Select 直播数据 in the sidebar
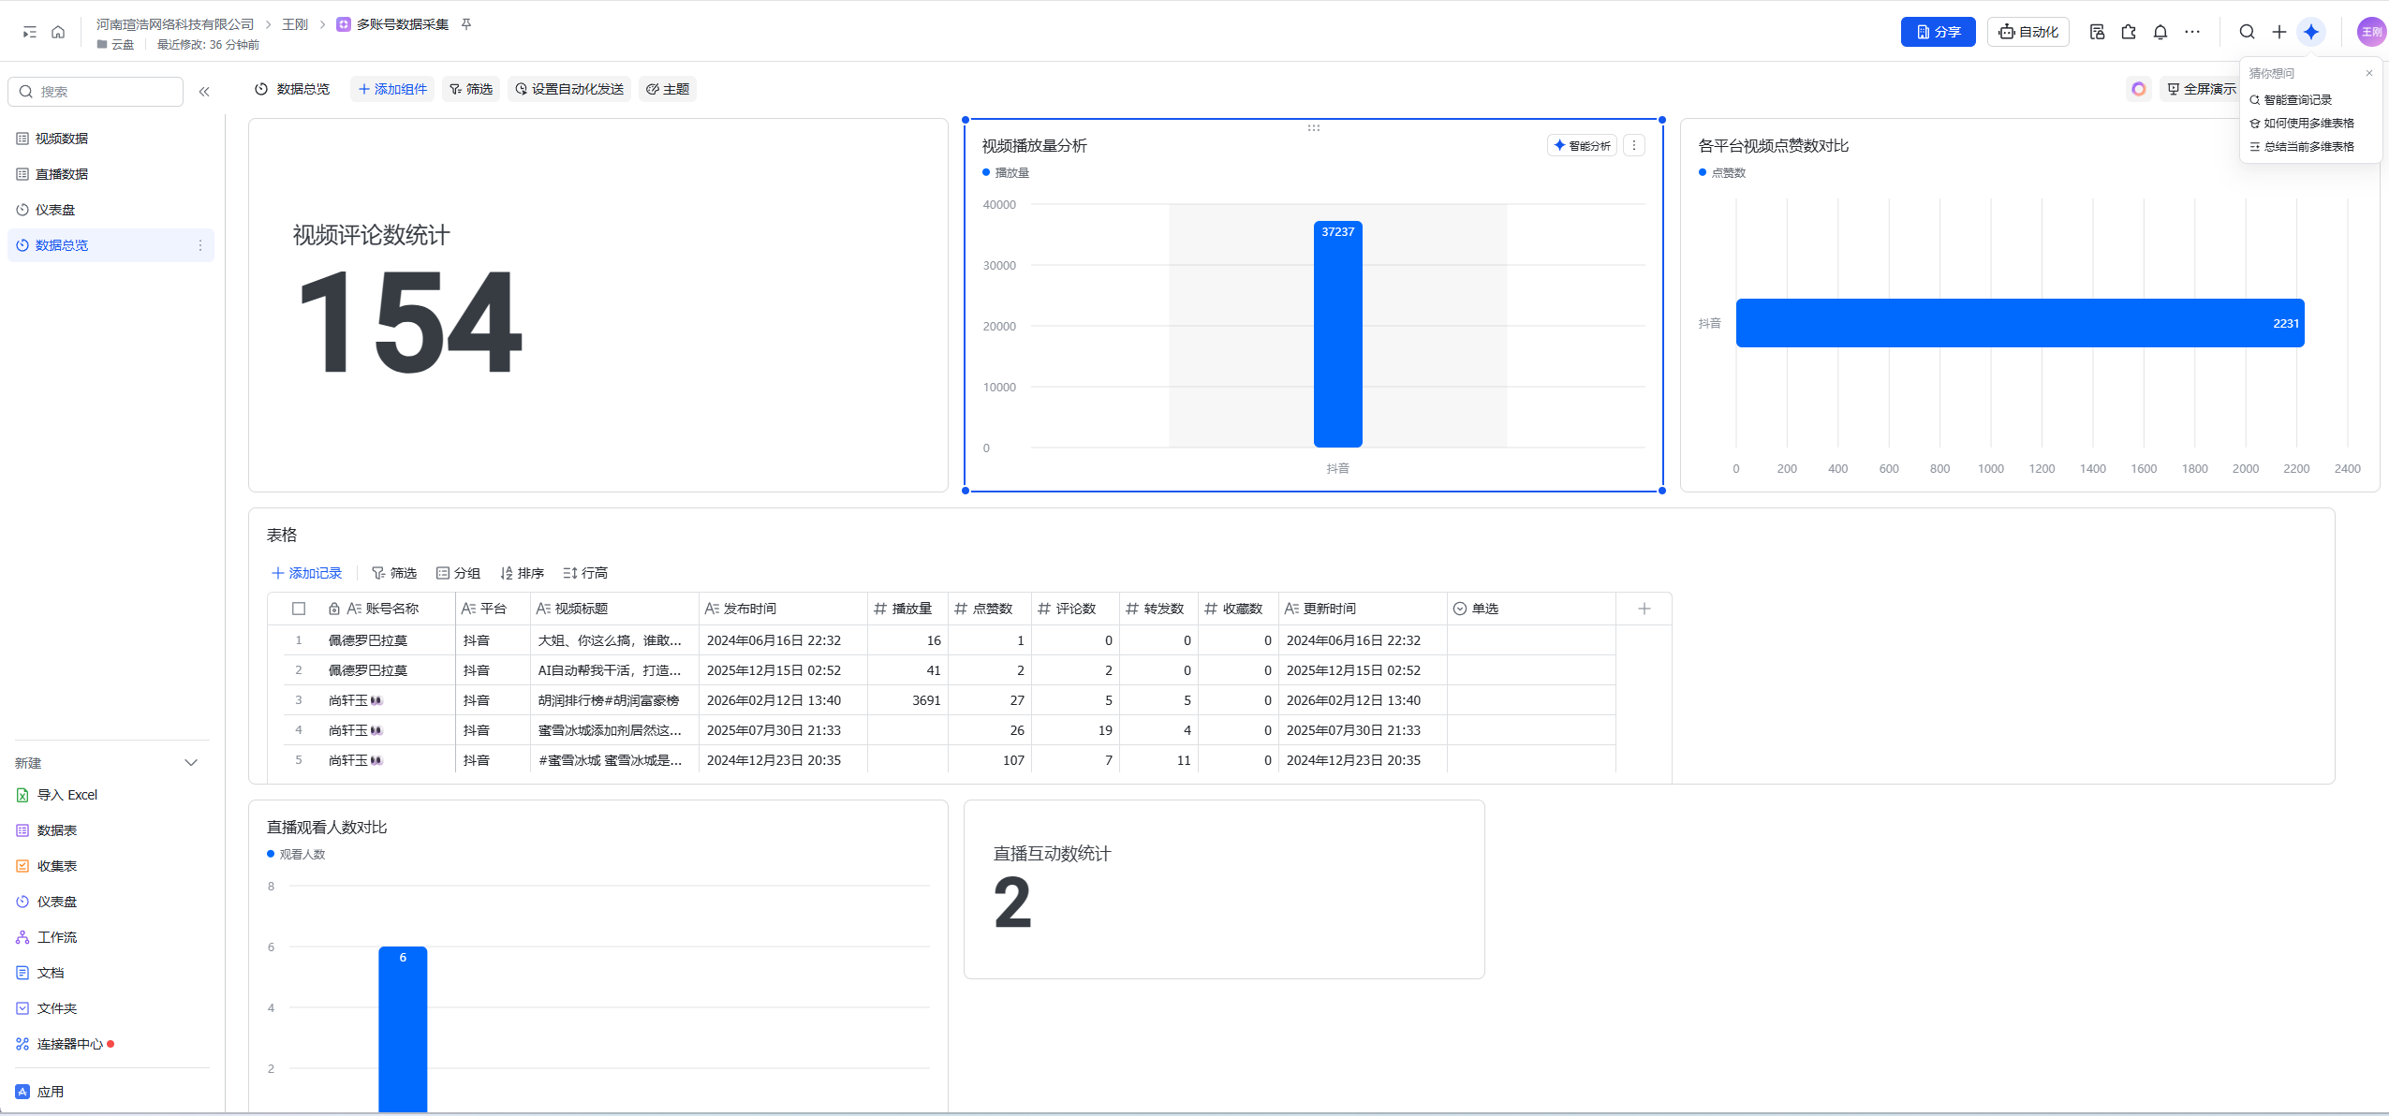Viewport: 2389px width, 1116px height. pyautogui.click(x=62, y=174)
